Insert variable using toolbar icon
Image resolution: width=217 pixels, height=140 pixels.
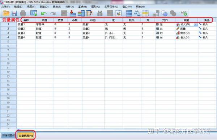[118, 13]
